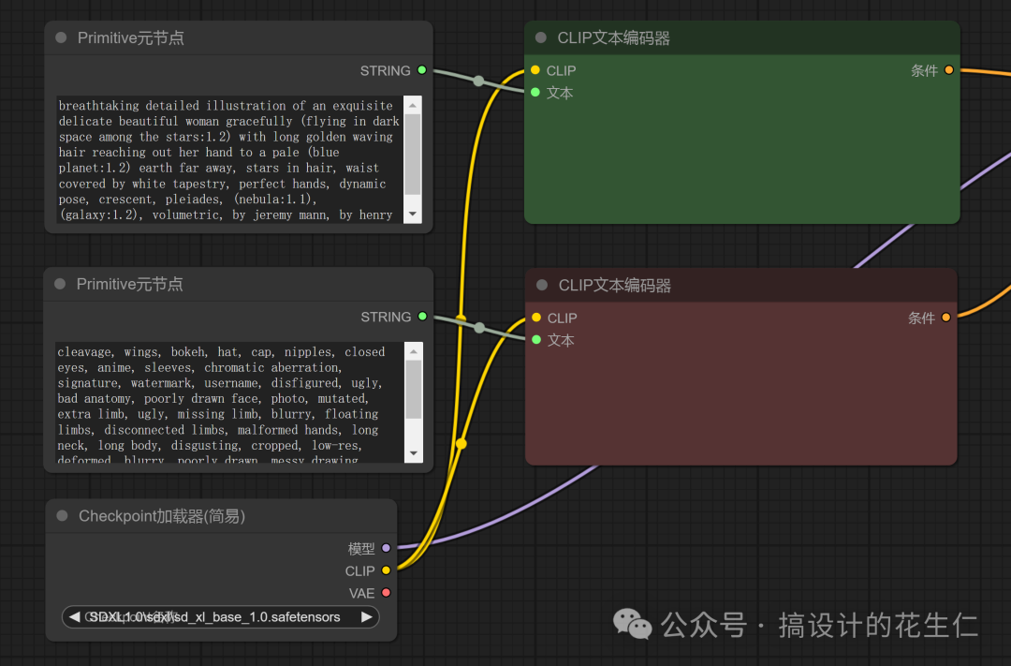The height and width of the screenshot is (666, 1011).
Task: Click the scrollbar thumb of the breathtaking prompt box
Action: (x=413, y=155)
